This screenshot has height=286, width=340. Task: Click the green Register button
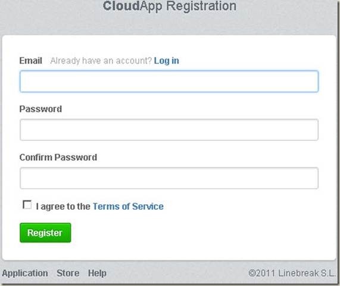[x=45, y=232]
